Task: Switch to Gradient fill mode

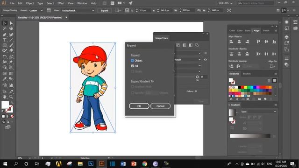Action: point(8,116)
